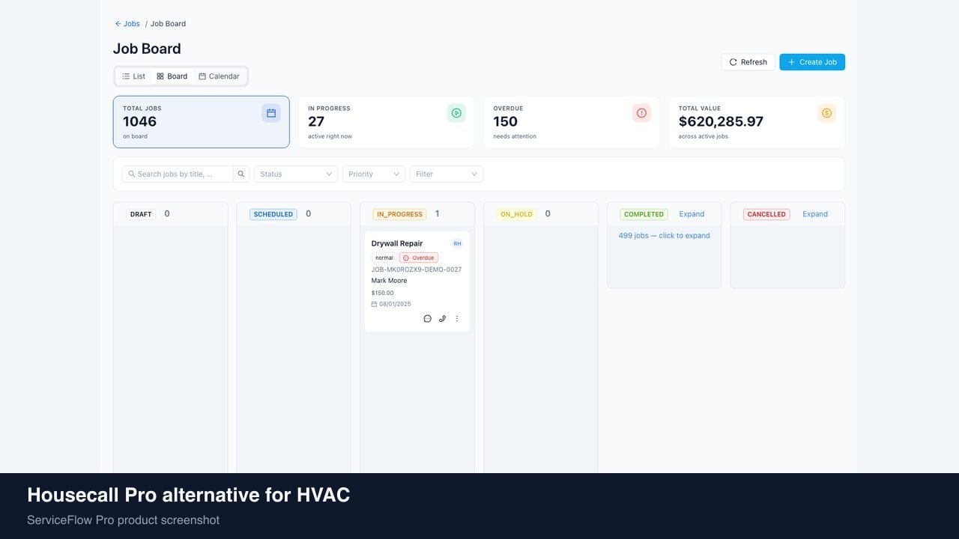Click the normal priority tag
Viewport: 959px width, 539px height.
coord(384,258)
